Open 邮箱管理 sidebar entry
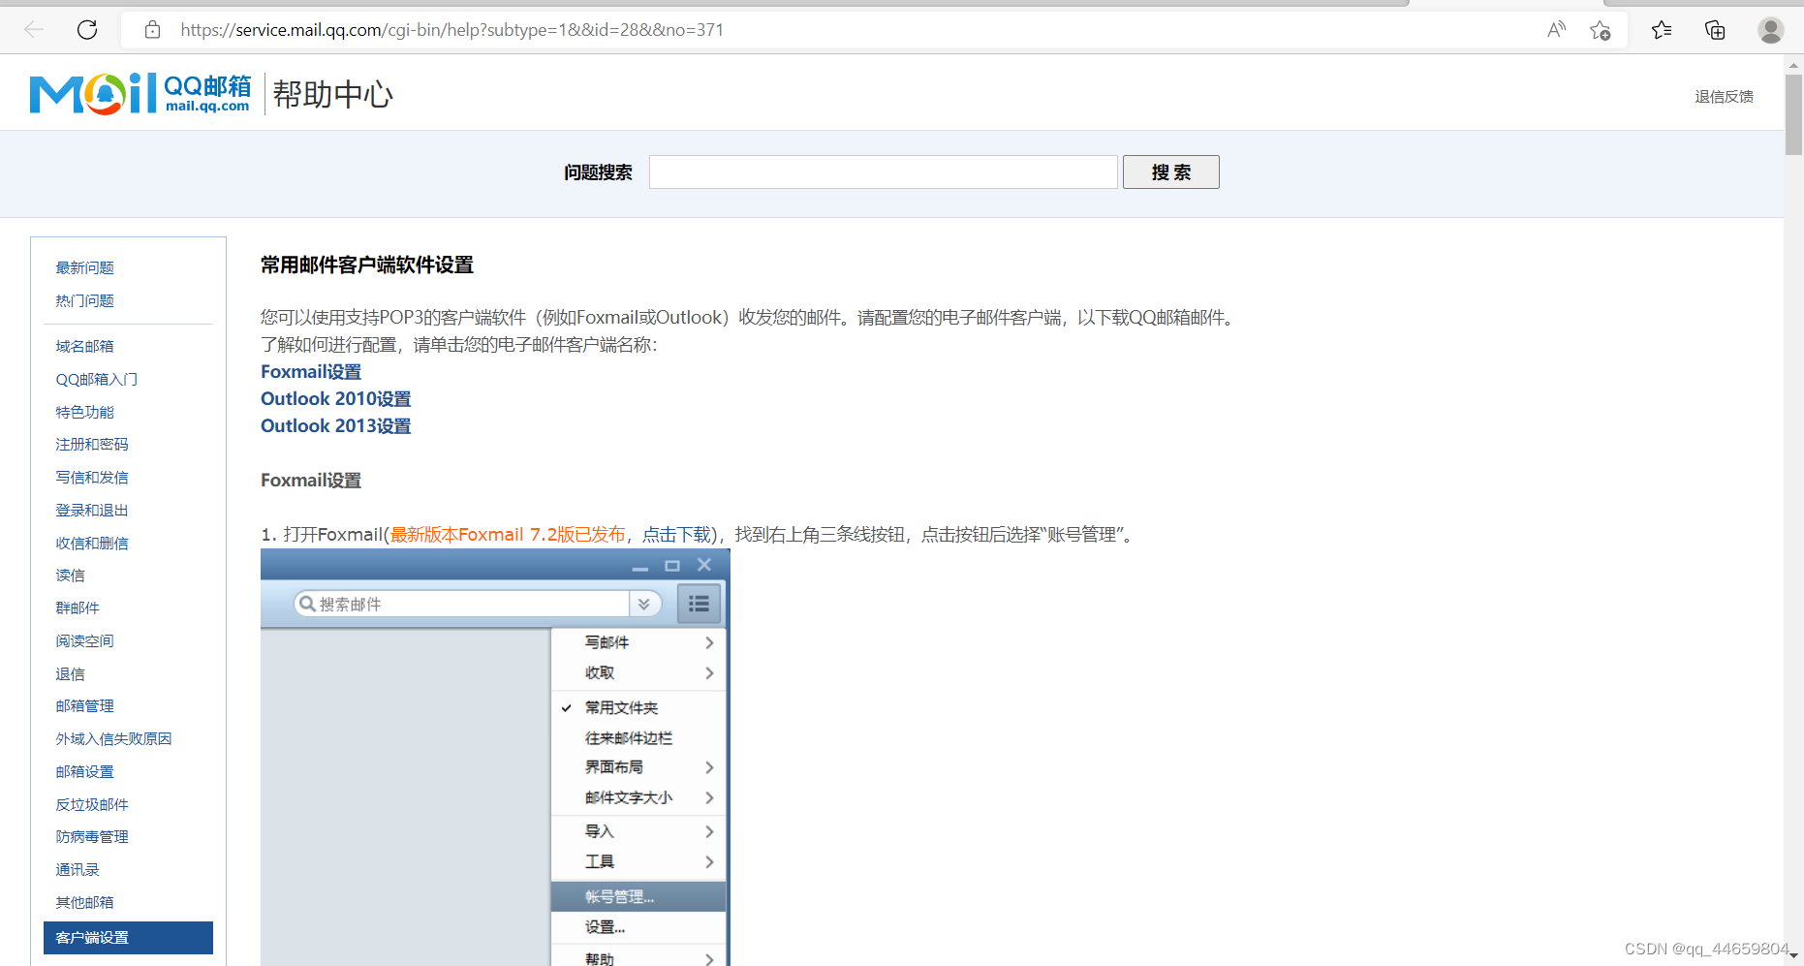 coord(84,705)
